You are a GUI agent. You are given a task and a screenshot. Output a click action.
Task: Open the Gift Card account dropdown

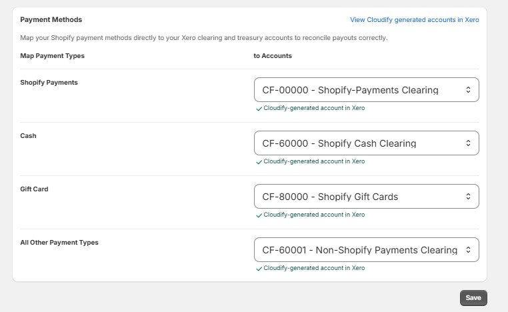point(367,197)
